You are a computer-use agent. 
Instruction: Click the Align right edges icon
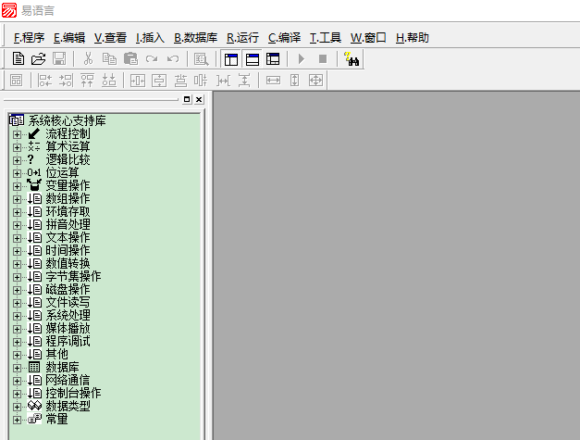pos(67,80)
